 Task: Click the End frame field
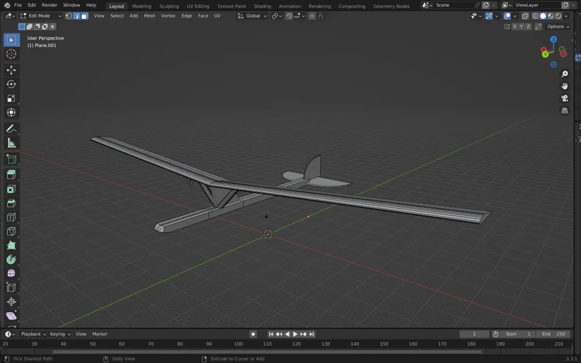pyautogui.click(x=553, y=334)
